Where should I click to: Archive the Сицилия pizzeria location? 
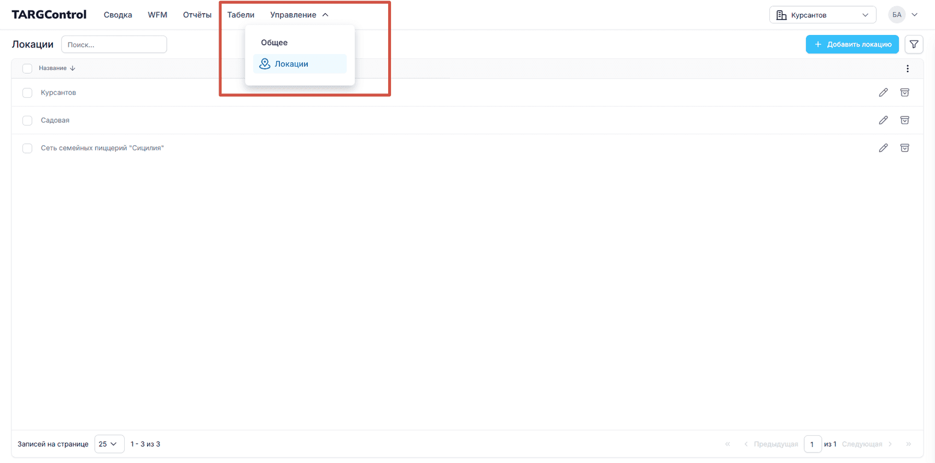904,148
